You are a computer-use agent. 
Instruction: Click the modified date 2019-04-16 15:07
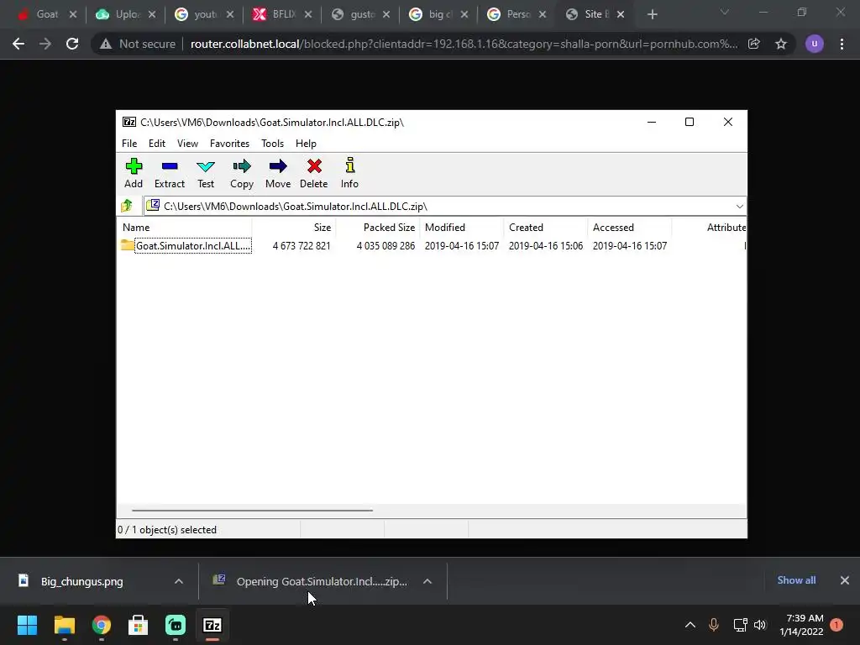(x=462, y=246)
